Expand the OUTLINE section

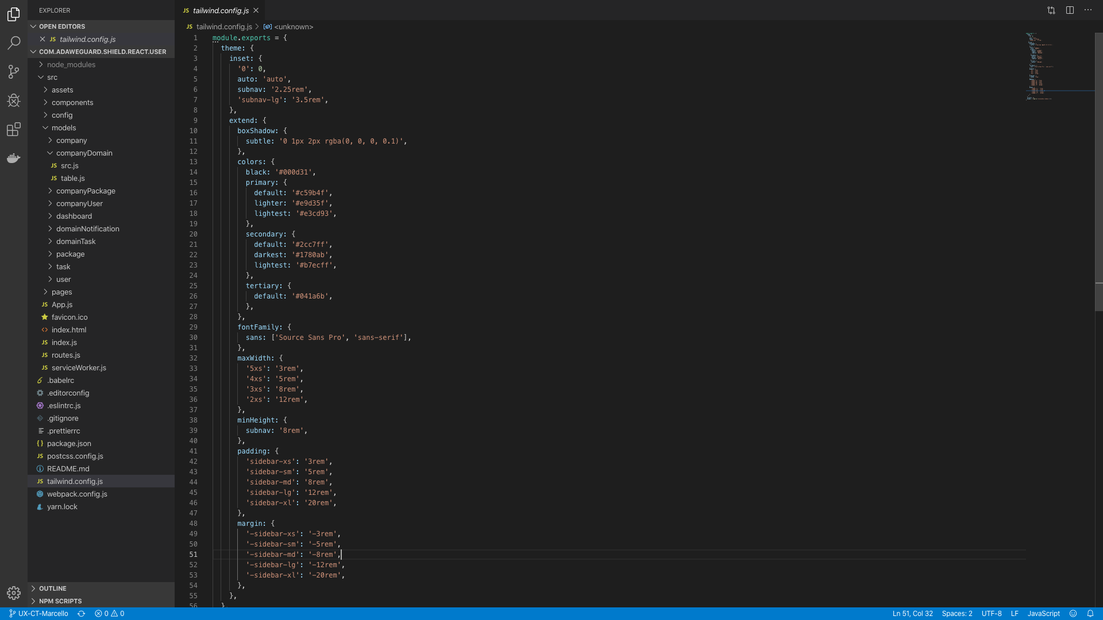click(x=52, y=588)
